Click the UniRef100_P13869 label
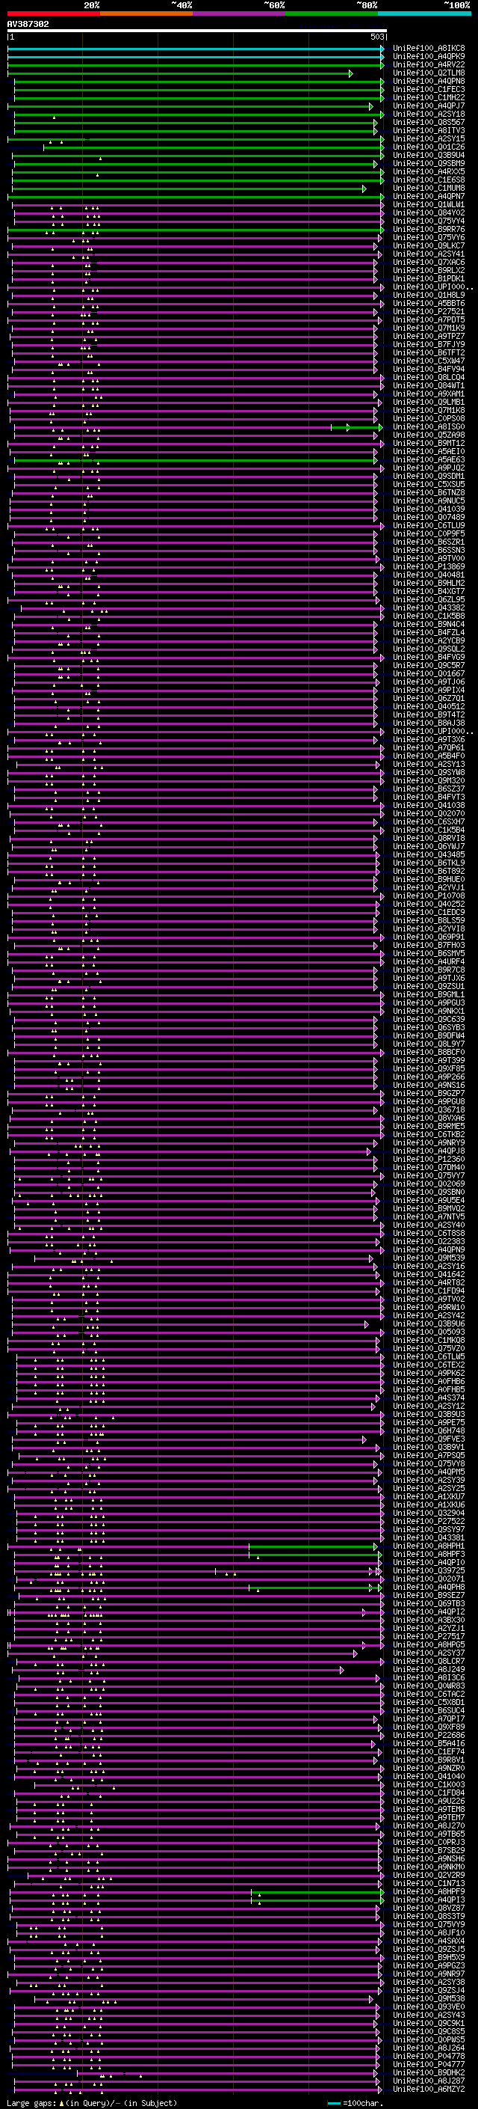Image resolution: width=478 pixels, height=2109 pixels. [428, 567]
